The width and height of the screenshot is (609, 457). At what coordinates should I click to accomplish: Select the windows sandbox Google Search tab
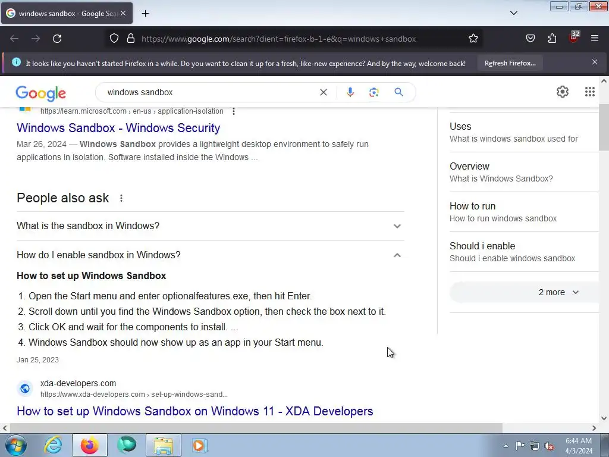pyautogui.click(x=67, y=13)
